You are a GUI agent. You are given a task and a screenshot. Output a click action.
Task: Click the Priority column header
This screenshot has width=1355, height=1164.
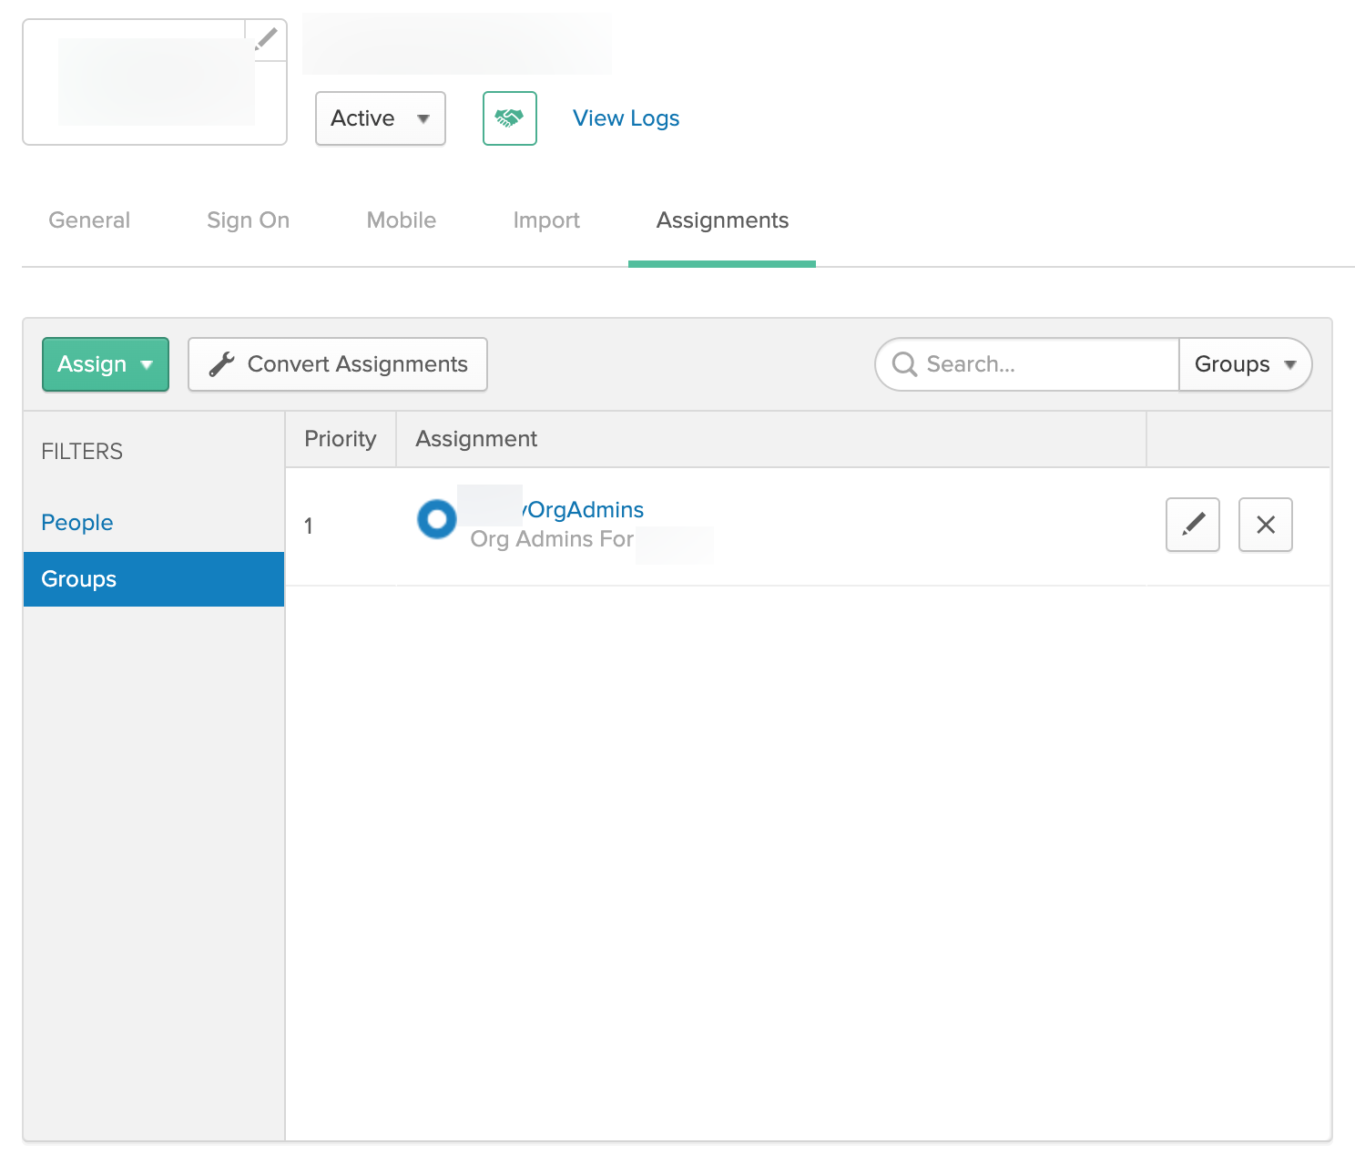(x=341, y=439)
